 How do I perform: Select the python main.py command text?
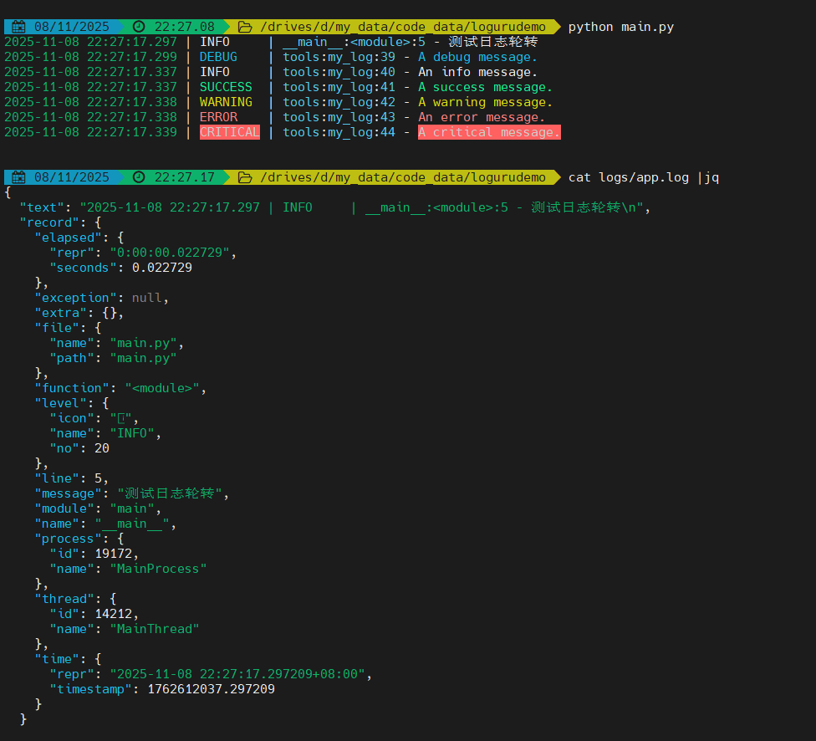(622, 26)
